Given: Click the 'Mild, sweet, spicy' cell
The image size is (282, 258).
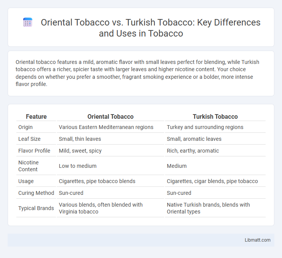Looking at the screenshot, I should coord(80,151).
